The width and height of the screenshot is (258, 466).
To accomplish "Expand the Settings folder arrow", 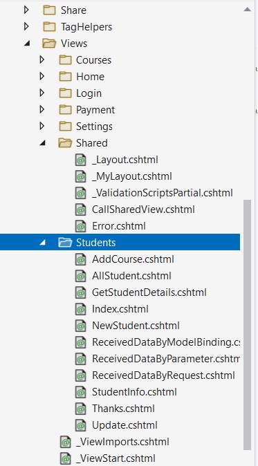I will click(42, 127).
